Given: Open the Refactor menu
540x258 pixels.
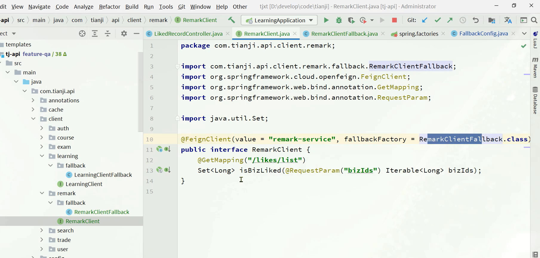Looking at the screenshot, I should point(110,7).
